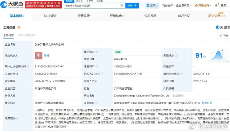
Task: Click the 商务合作 header link
Action: pyautogui.click(x=168, y=6)
